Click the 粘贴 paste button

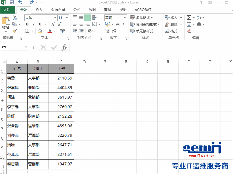click(x=6, y=23)
